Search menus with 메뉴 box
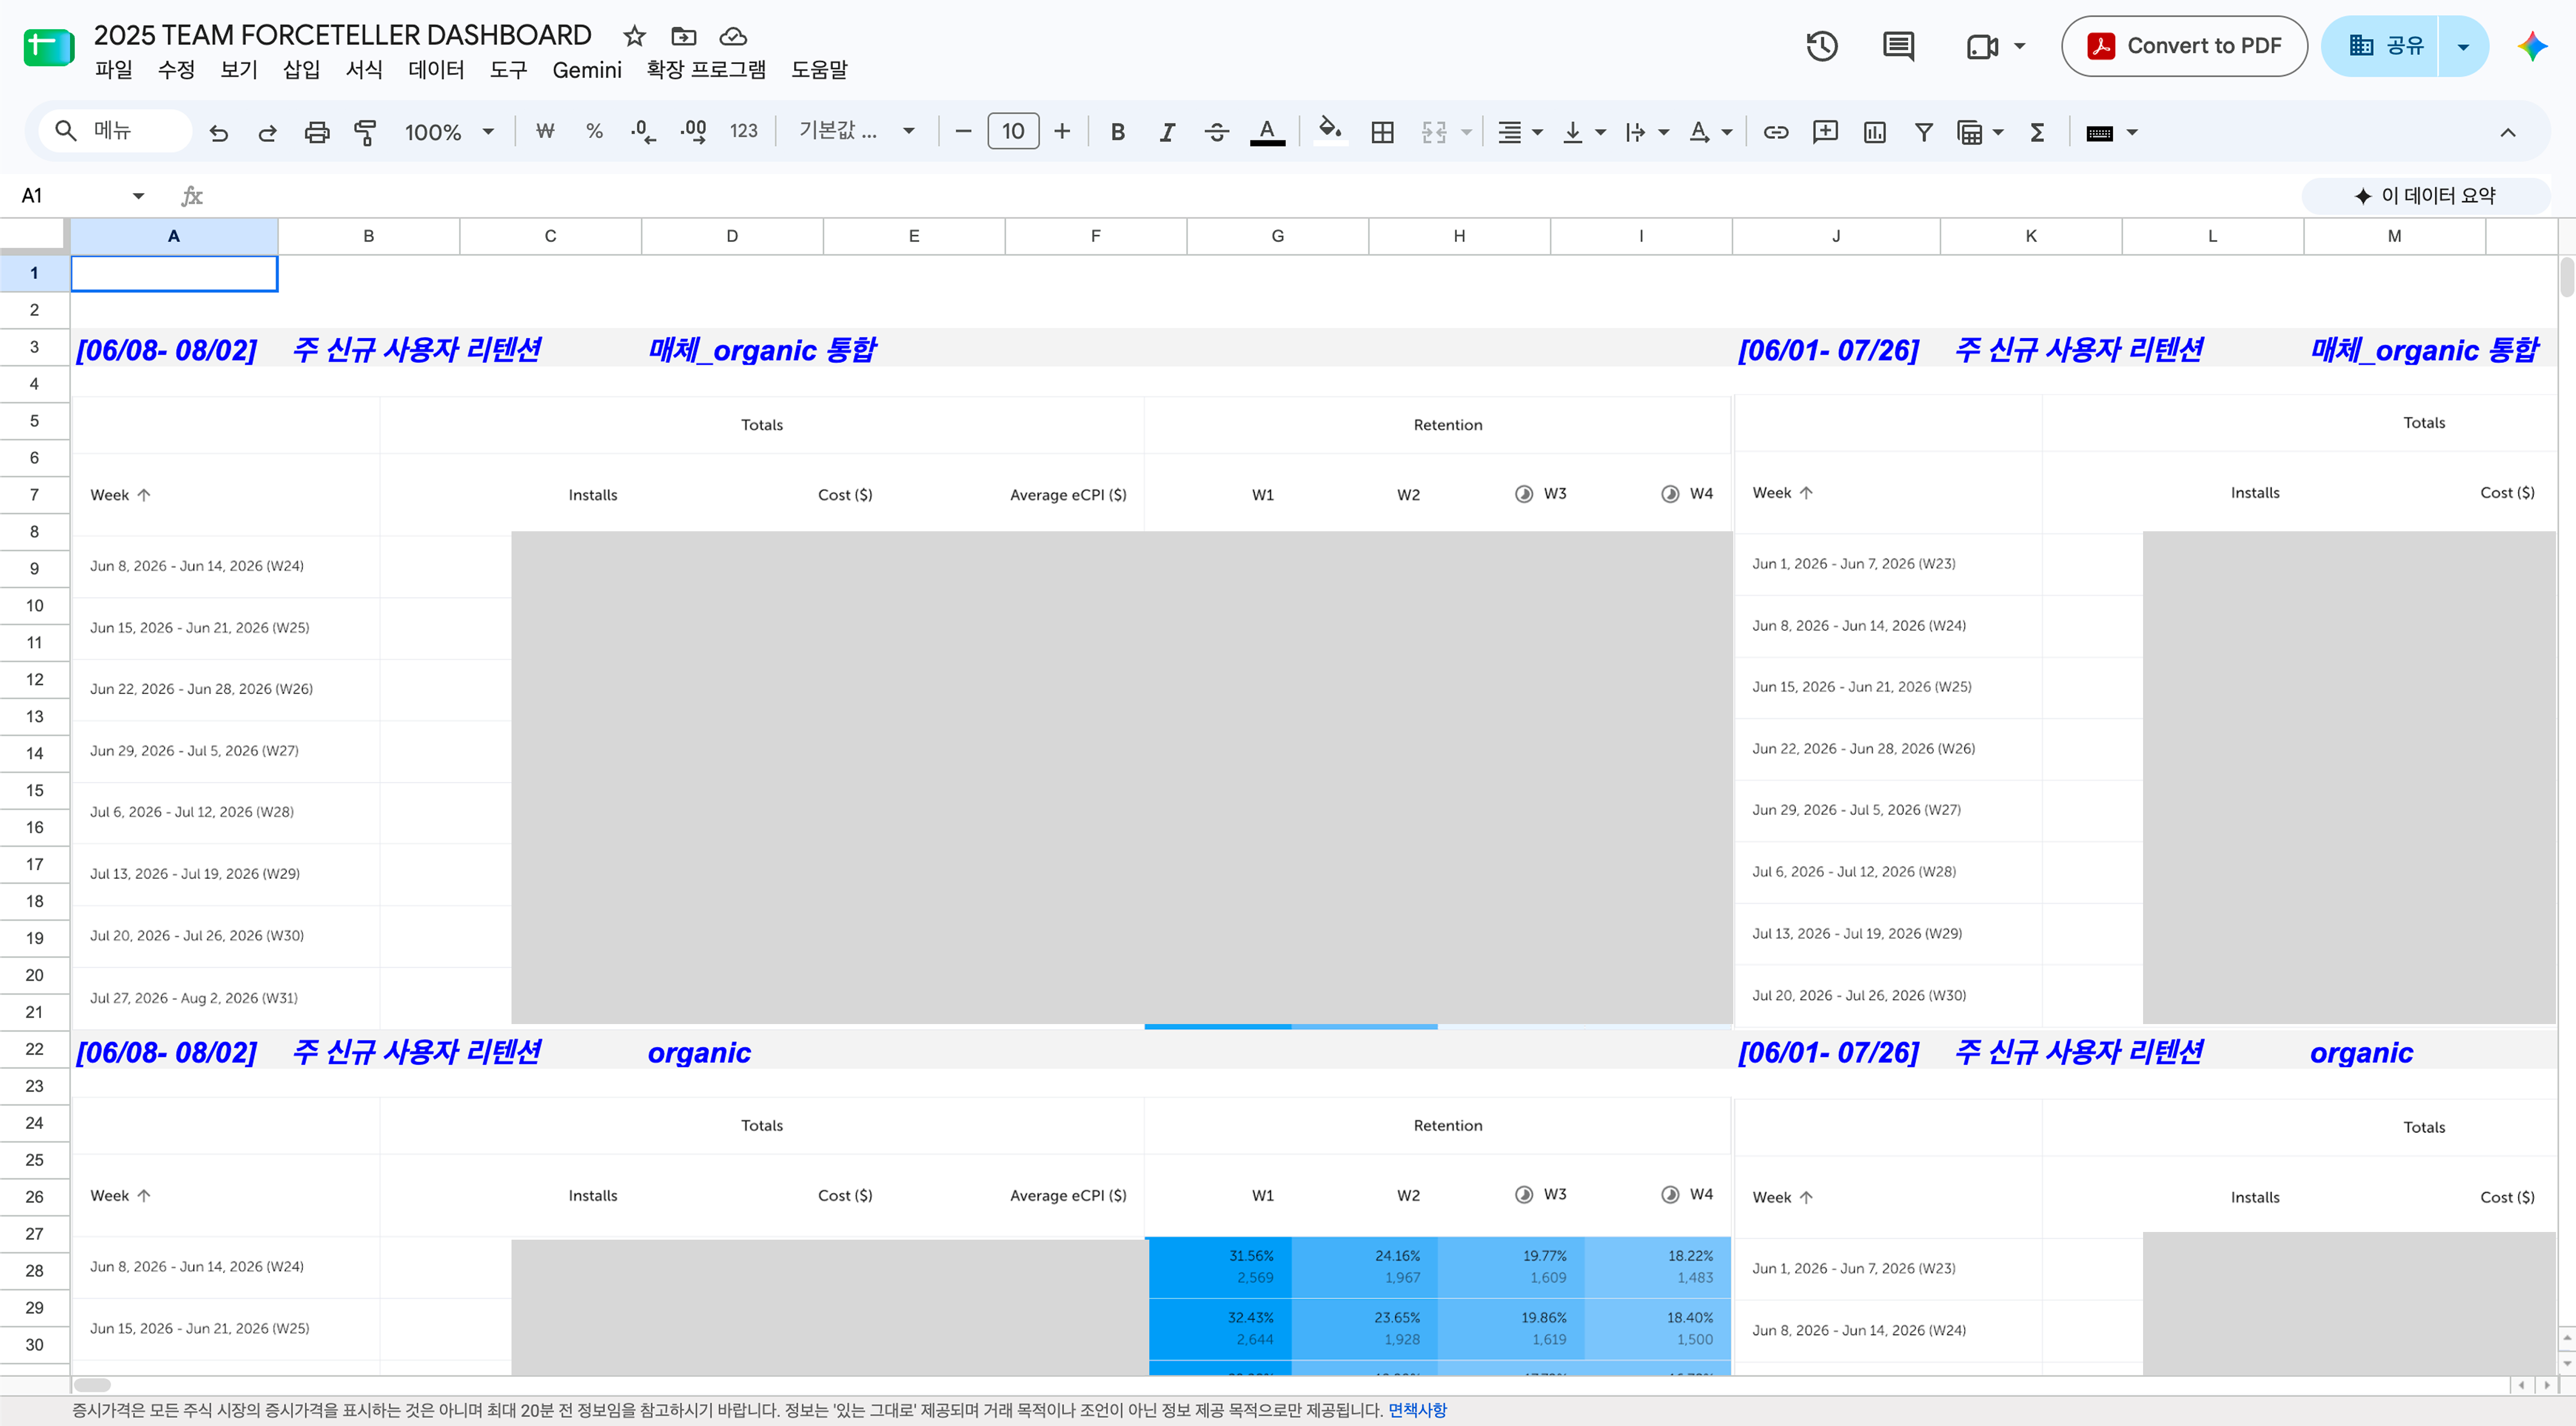This screenshot has height=1426, width=2576. pos(116,131)
